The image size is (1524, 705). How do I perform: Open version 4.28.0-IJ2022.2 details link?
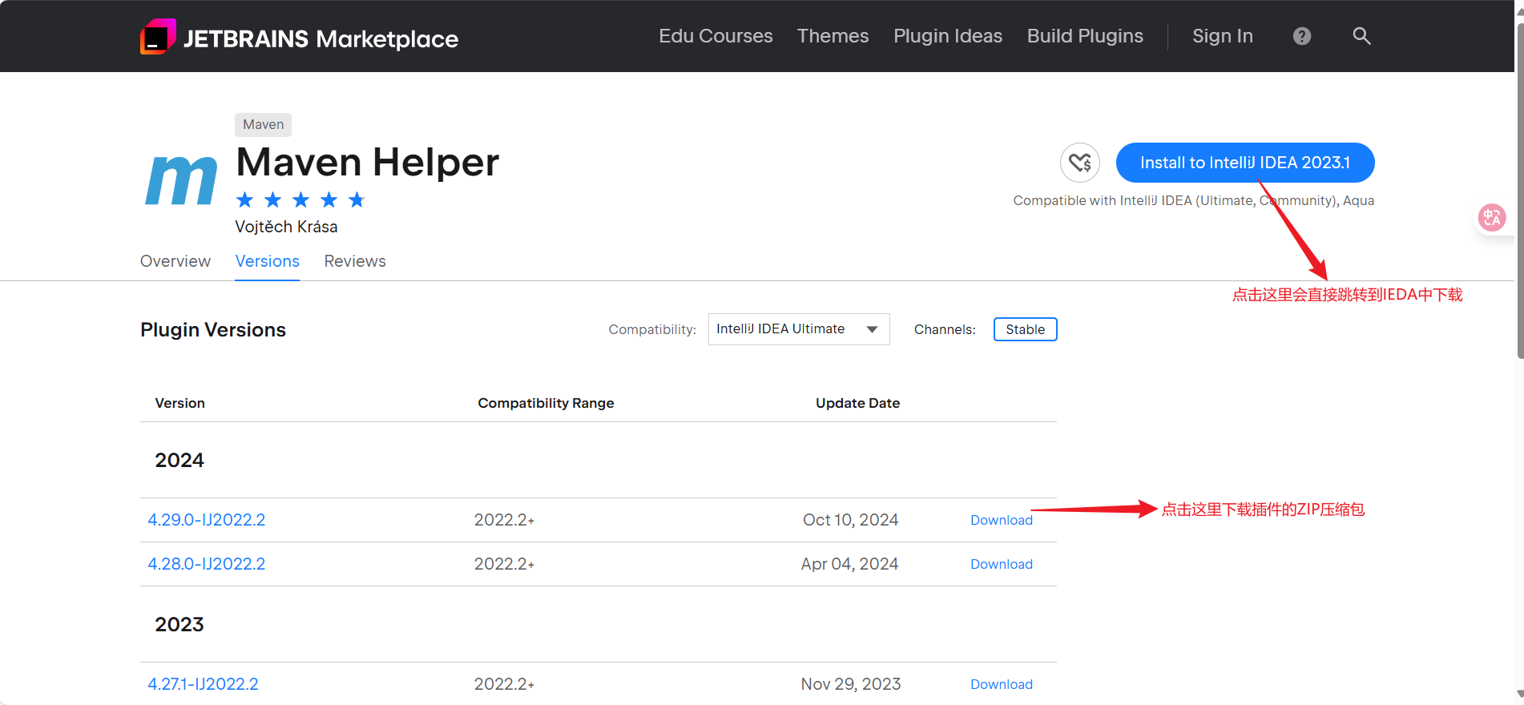click(207, 564)
